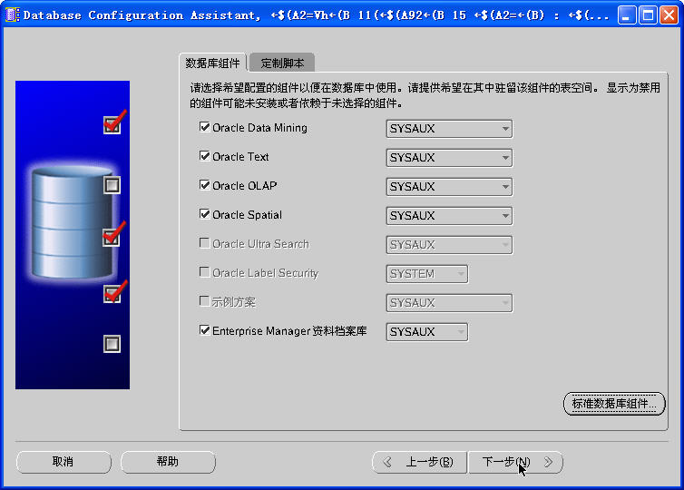
Task: Open tablespace dropdown for Oracle Text
Action: (x=449, y=158)
